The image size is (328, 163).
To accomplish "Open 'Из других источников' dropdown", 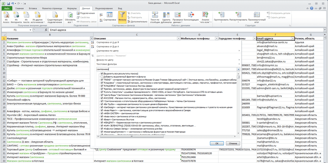I will click(x=38, y=18).
